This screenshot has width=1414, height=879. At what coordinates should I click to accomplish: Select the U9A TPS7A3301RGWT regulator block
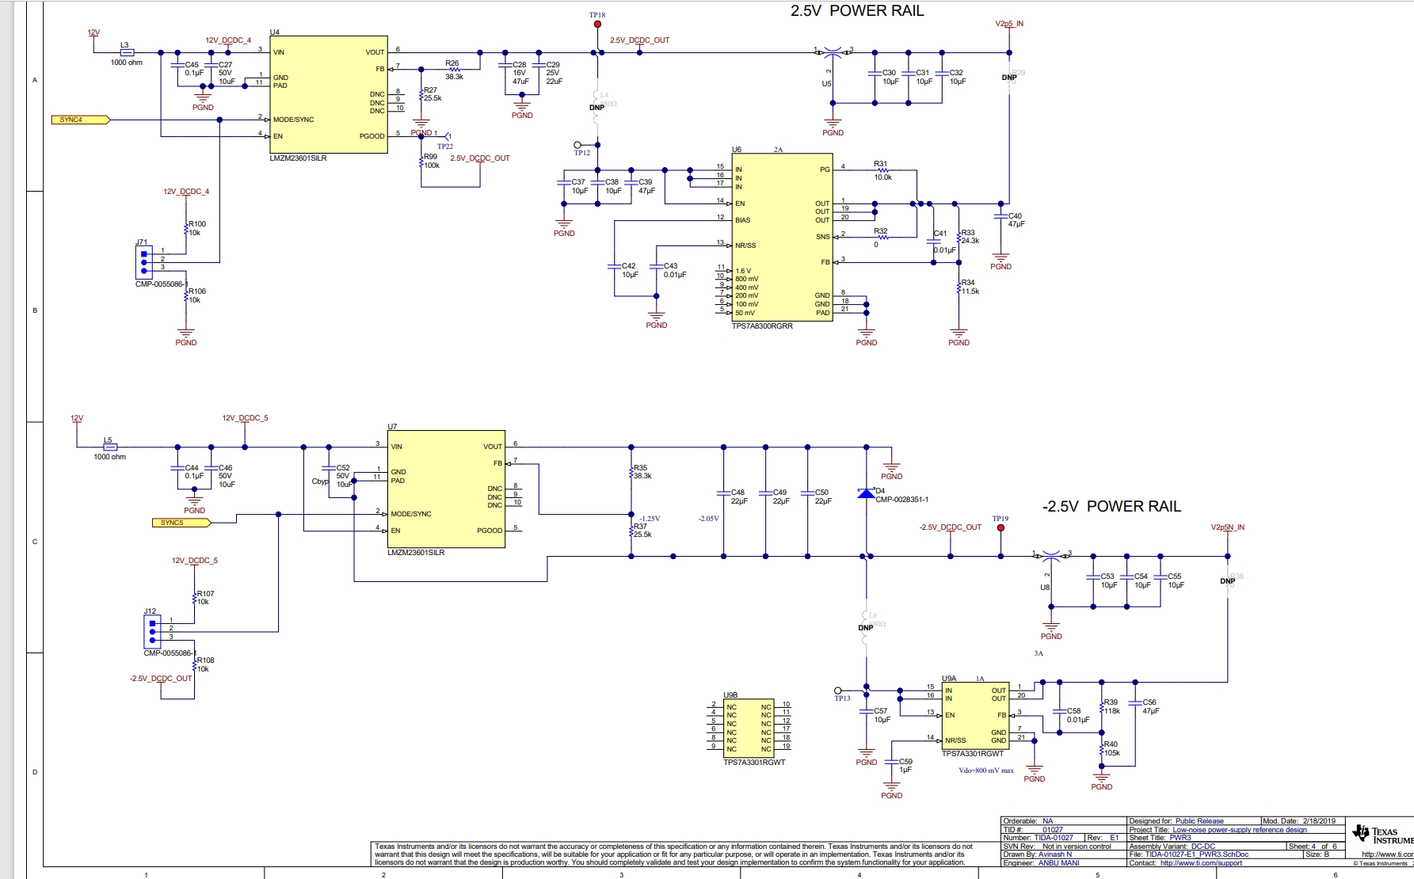pyautogui.click(x=974, y=715)
